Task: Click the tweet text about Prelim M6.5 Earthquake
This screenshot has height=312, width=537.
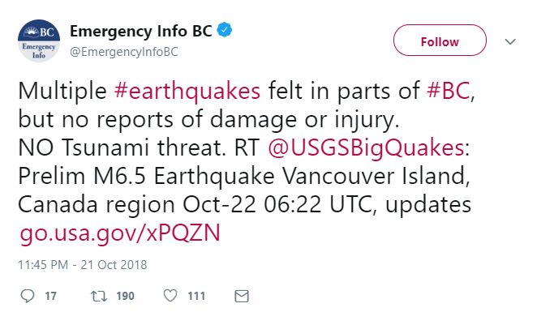Action: pos(244,177)
